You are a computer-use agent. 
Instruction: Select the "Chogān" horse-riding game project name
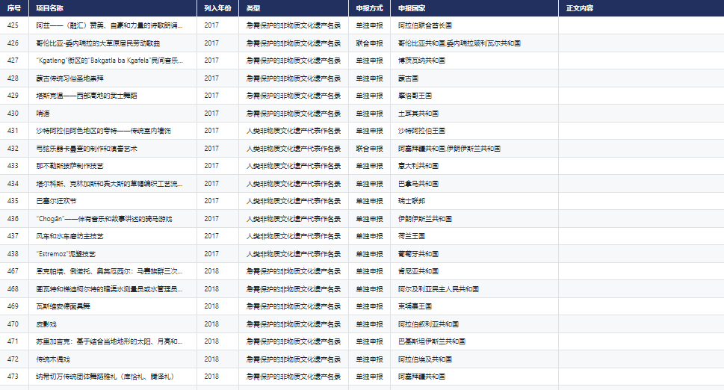tap(104, 219)
